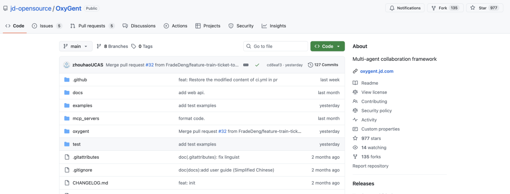
Task: Click the oxygent folder icon
Action: [x=67, y=131]
